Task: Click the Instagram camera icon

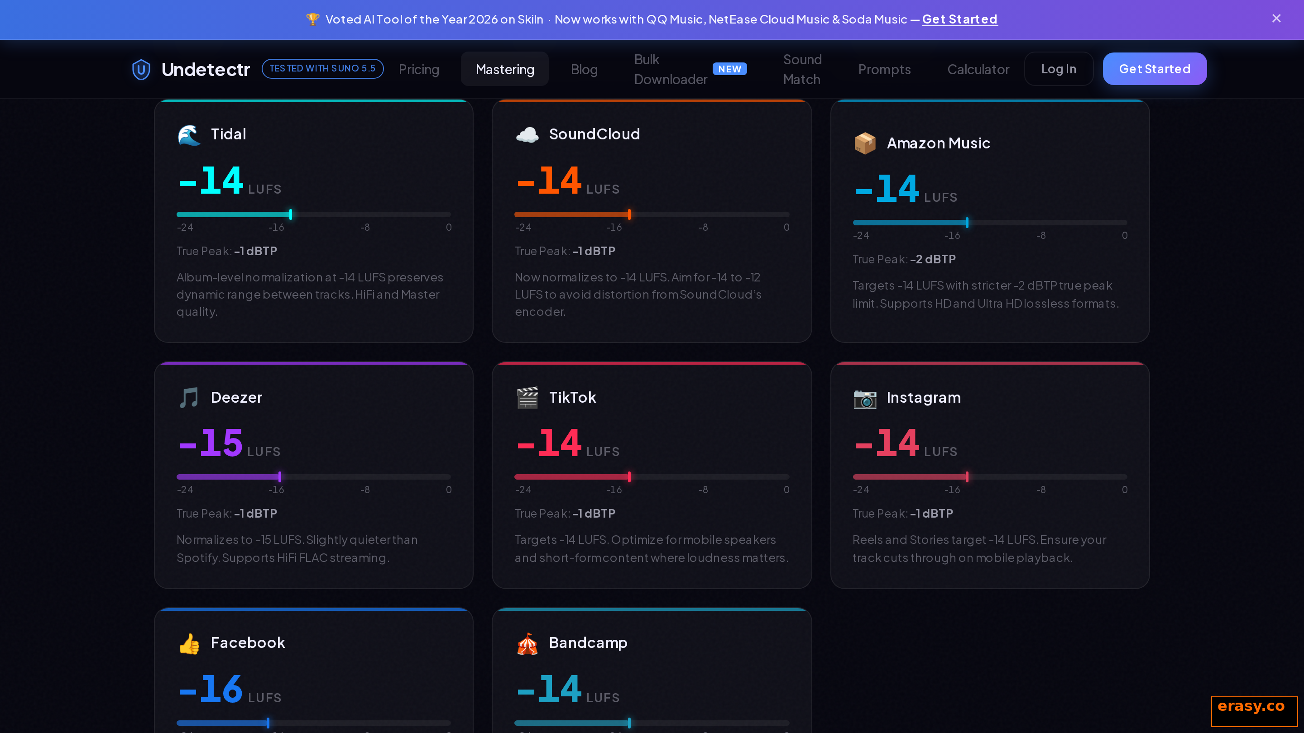Action: pos(865,398)
